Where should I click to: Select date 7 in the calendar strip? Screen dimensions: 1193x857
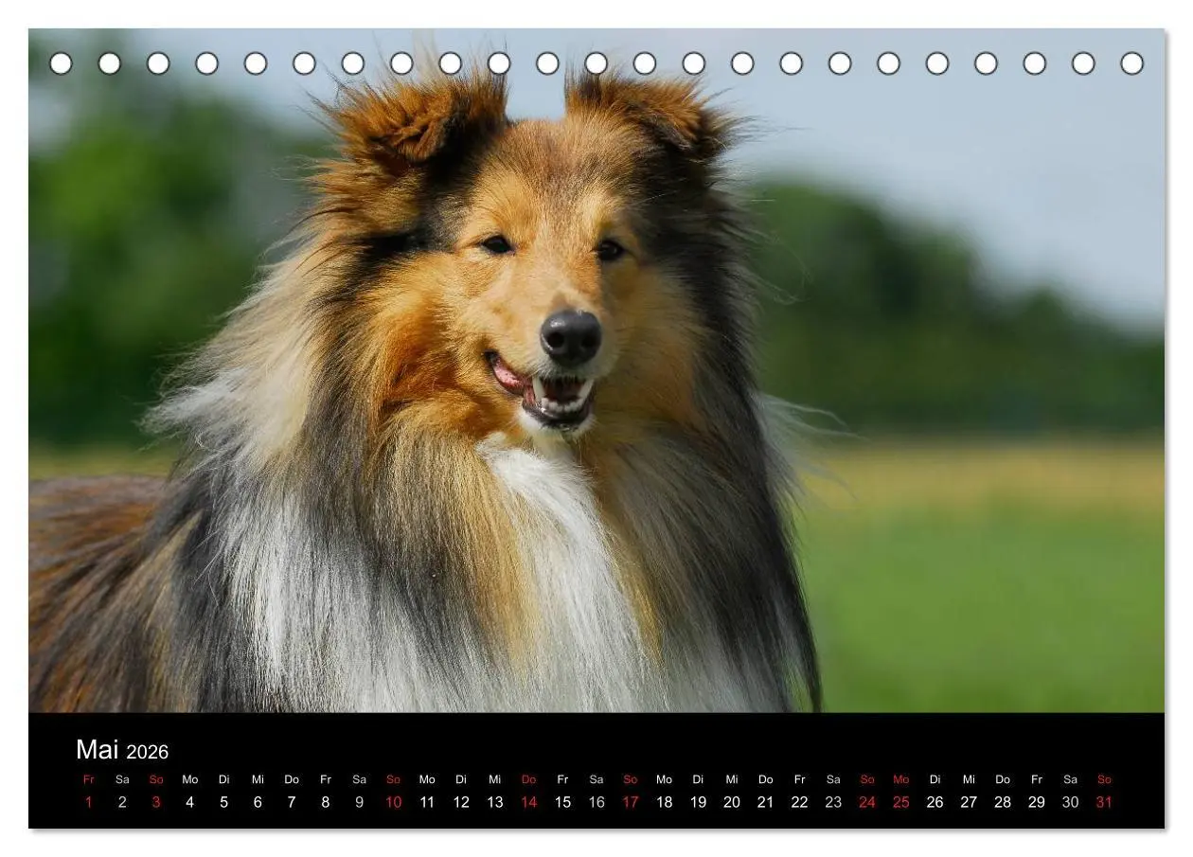292,802
